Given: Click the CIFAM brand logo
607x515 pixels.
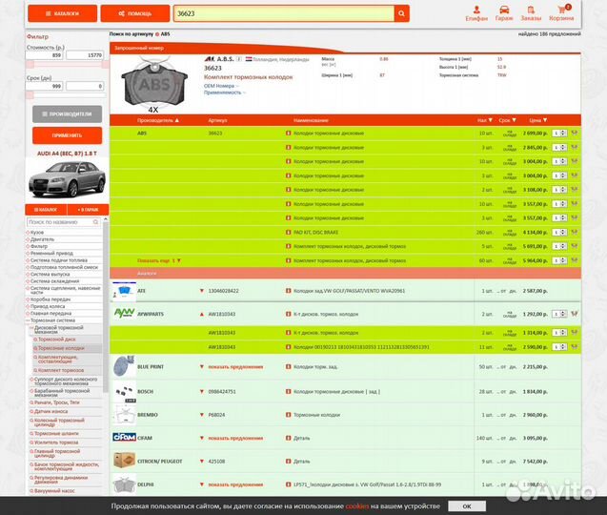Looking at the screenshot, I should (x=124, y=437).
